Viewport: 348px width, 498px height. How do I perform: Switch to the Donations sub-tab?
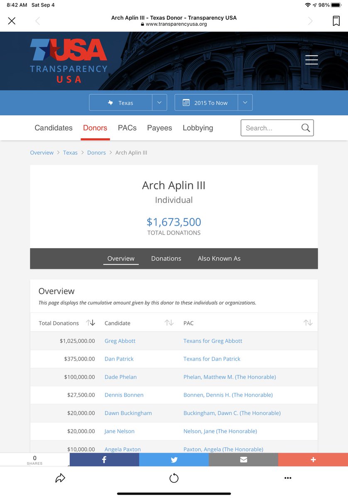(166, 259)
